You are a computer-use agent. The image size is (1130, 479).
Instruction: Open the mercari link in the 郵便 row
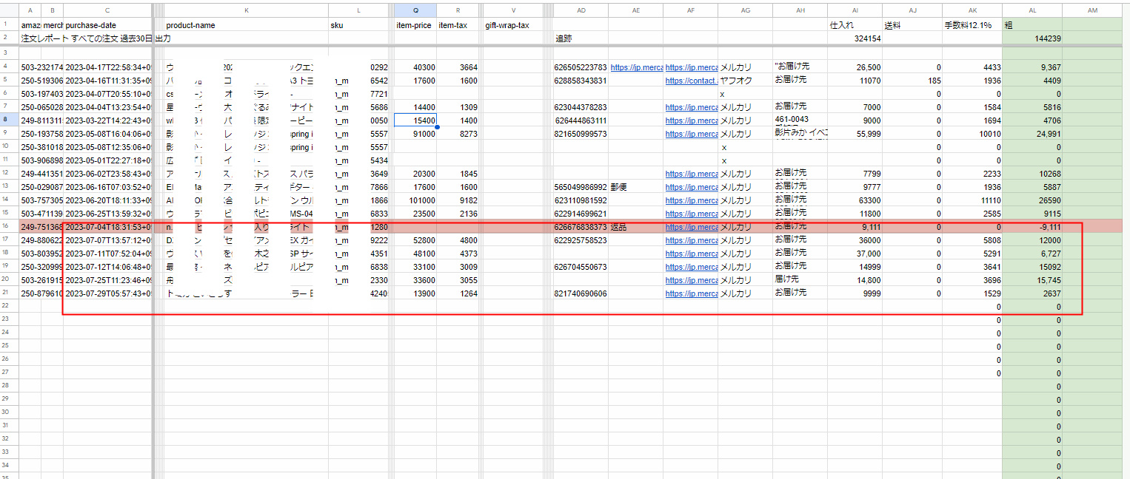click(690, 187)
